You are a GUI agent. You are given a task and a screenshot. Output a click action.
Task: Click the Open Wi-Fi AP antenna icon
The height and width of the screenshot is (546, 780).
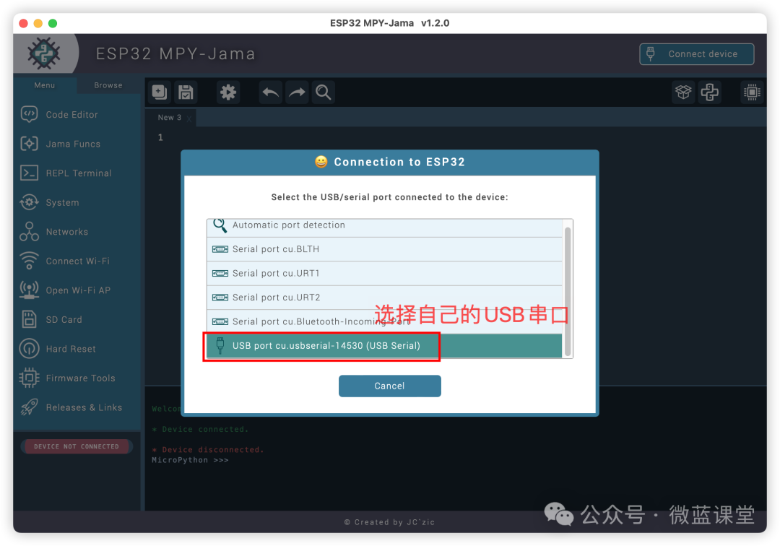(30, 290)
